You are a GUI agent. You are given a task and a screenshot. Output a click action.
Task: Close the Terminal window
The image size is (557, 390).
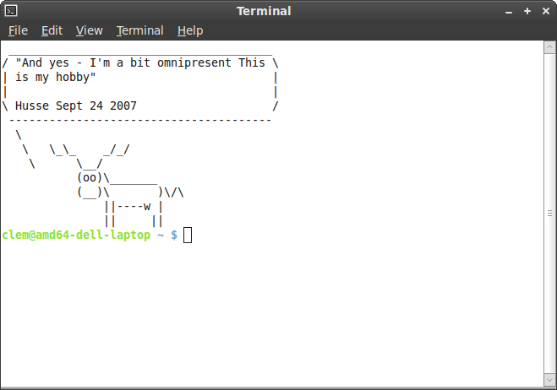click(x=546, y=11)
